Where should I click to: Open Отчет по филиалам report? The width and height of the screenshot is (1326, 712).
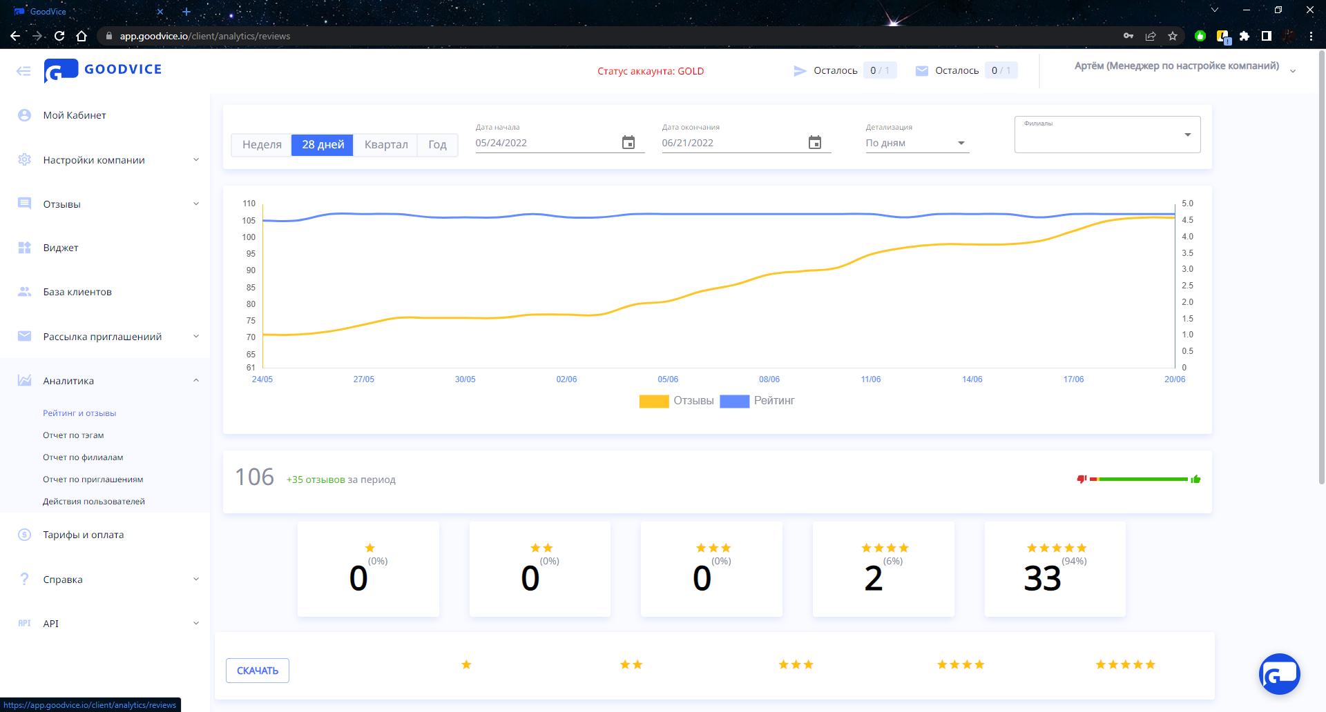83,457
